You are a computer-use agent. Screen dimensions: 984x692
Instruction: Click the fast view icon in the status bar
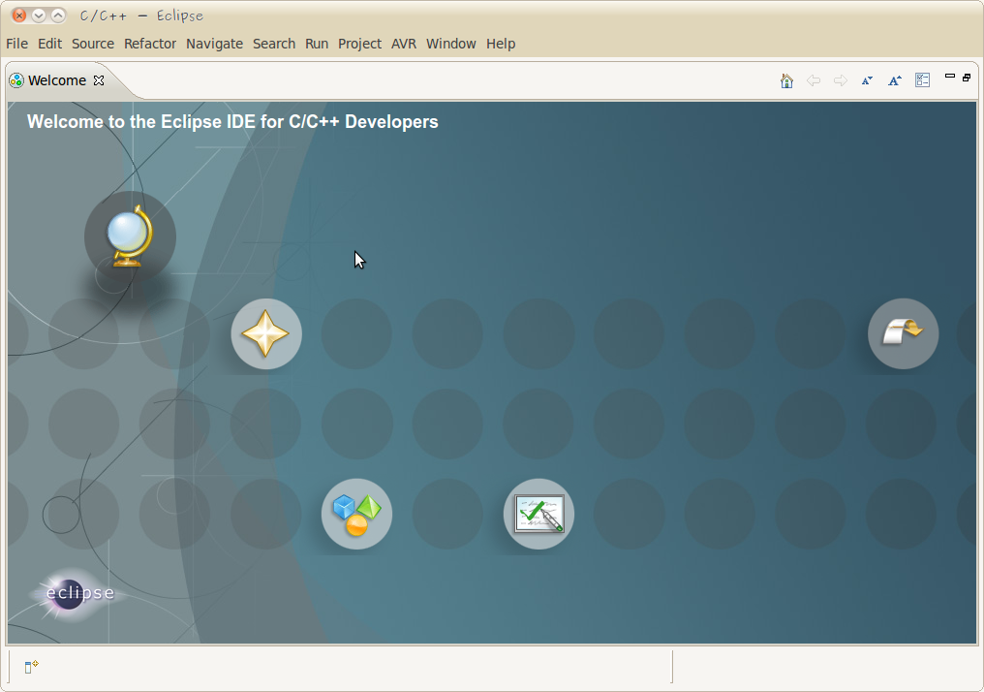30,666
